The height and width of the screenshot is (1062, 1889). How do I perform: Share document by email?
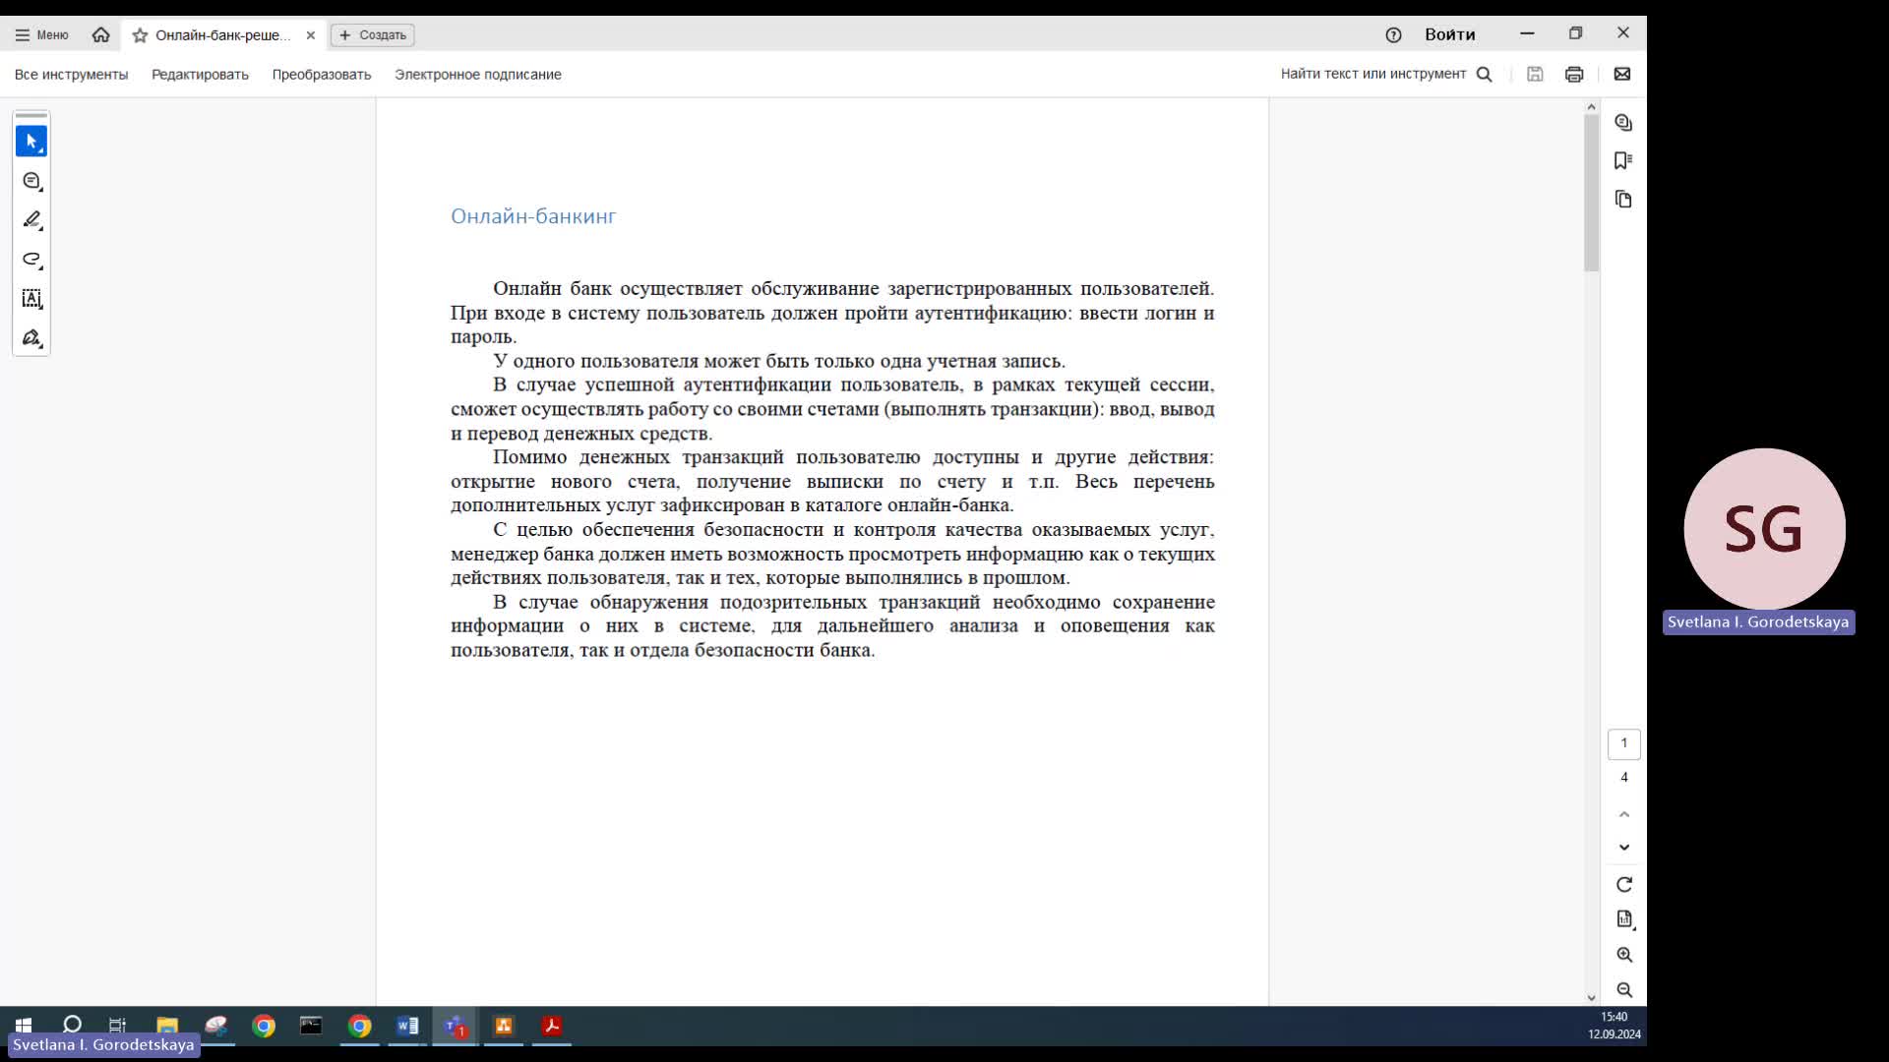(1622, 74)
